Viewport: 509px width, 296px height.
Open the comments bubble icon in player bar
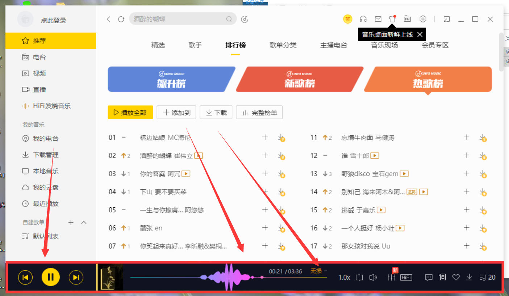(429, 278)
